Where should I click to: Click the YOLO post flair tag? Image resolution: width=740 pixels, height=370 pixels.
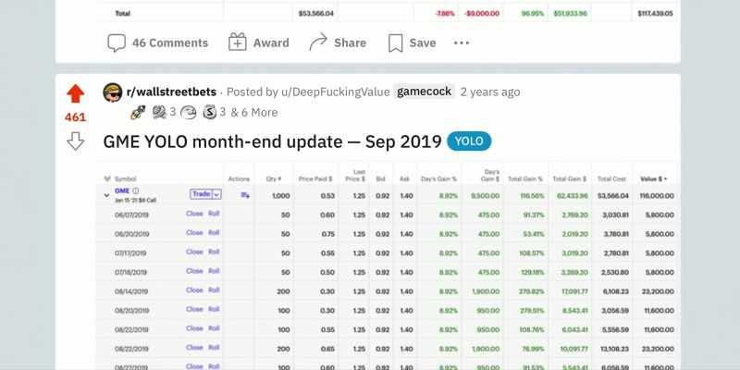[469, 142]
